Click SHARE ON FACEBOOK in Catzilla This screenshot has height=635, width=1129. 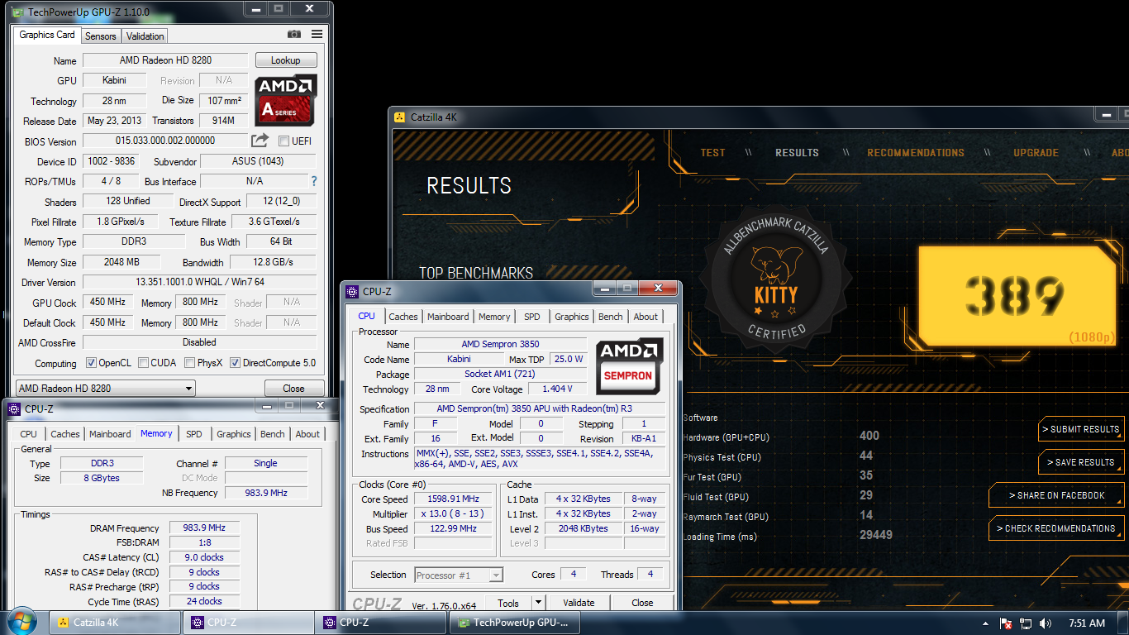[x=1056, y=495]
